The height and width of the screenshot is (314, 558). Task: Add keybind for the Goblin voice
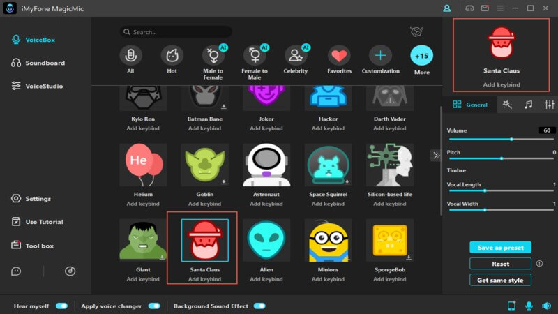[205, 204]
